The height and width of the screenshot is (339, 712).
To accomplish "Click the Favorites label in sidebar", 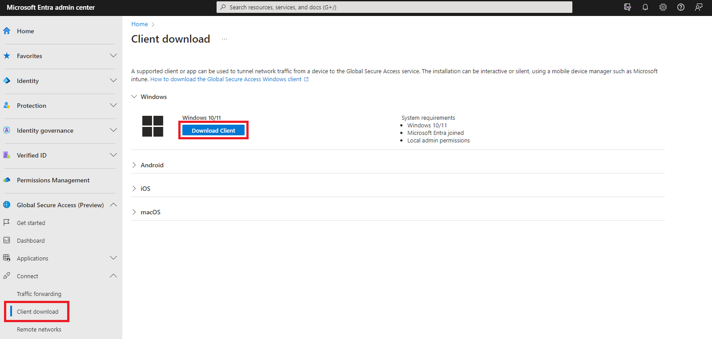I will (29, 56).
